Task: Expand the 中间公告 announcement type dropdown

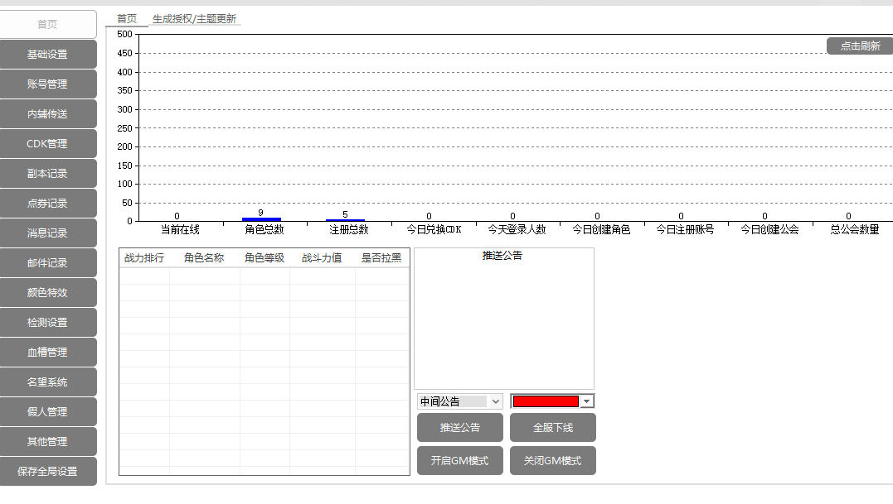Action: click(460, 401)
